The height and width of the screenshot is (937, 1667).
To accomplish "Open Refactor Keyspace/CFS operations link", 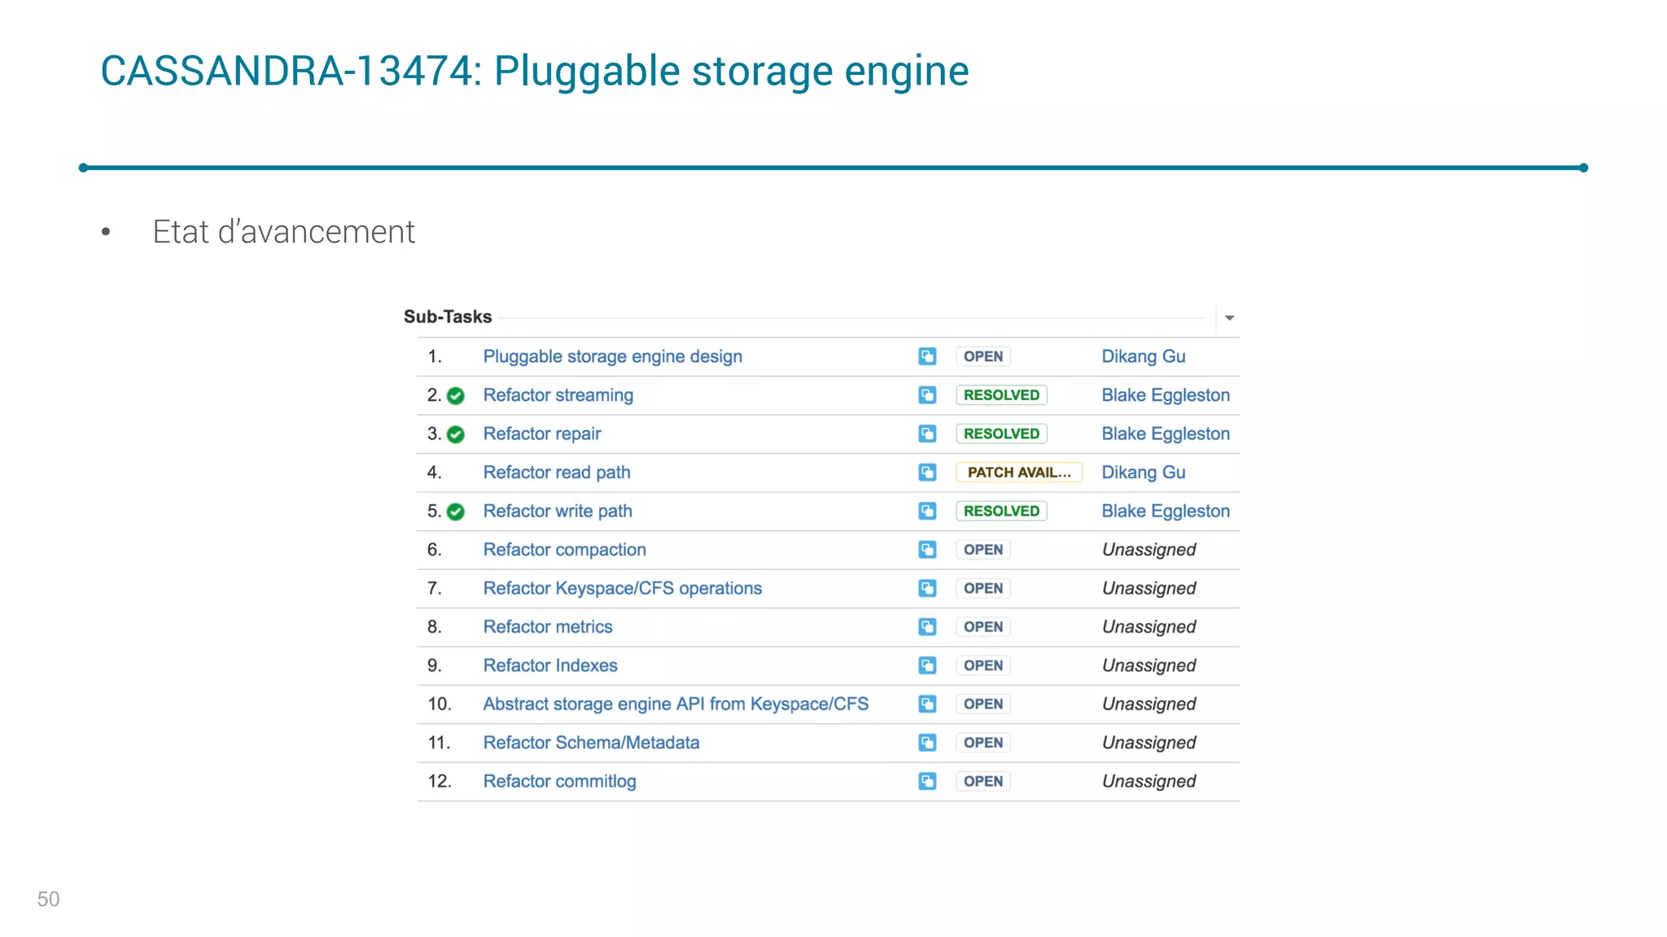I will tap(622, 588).
